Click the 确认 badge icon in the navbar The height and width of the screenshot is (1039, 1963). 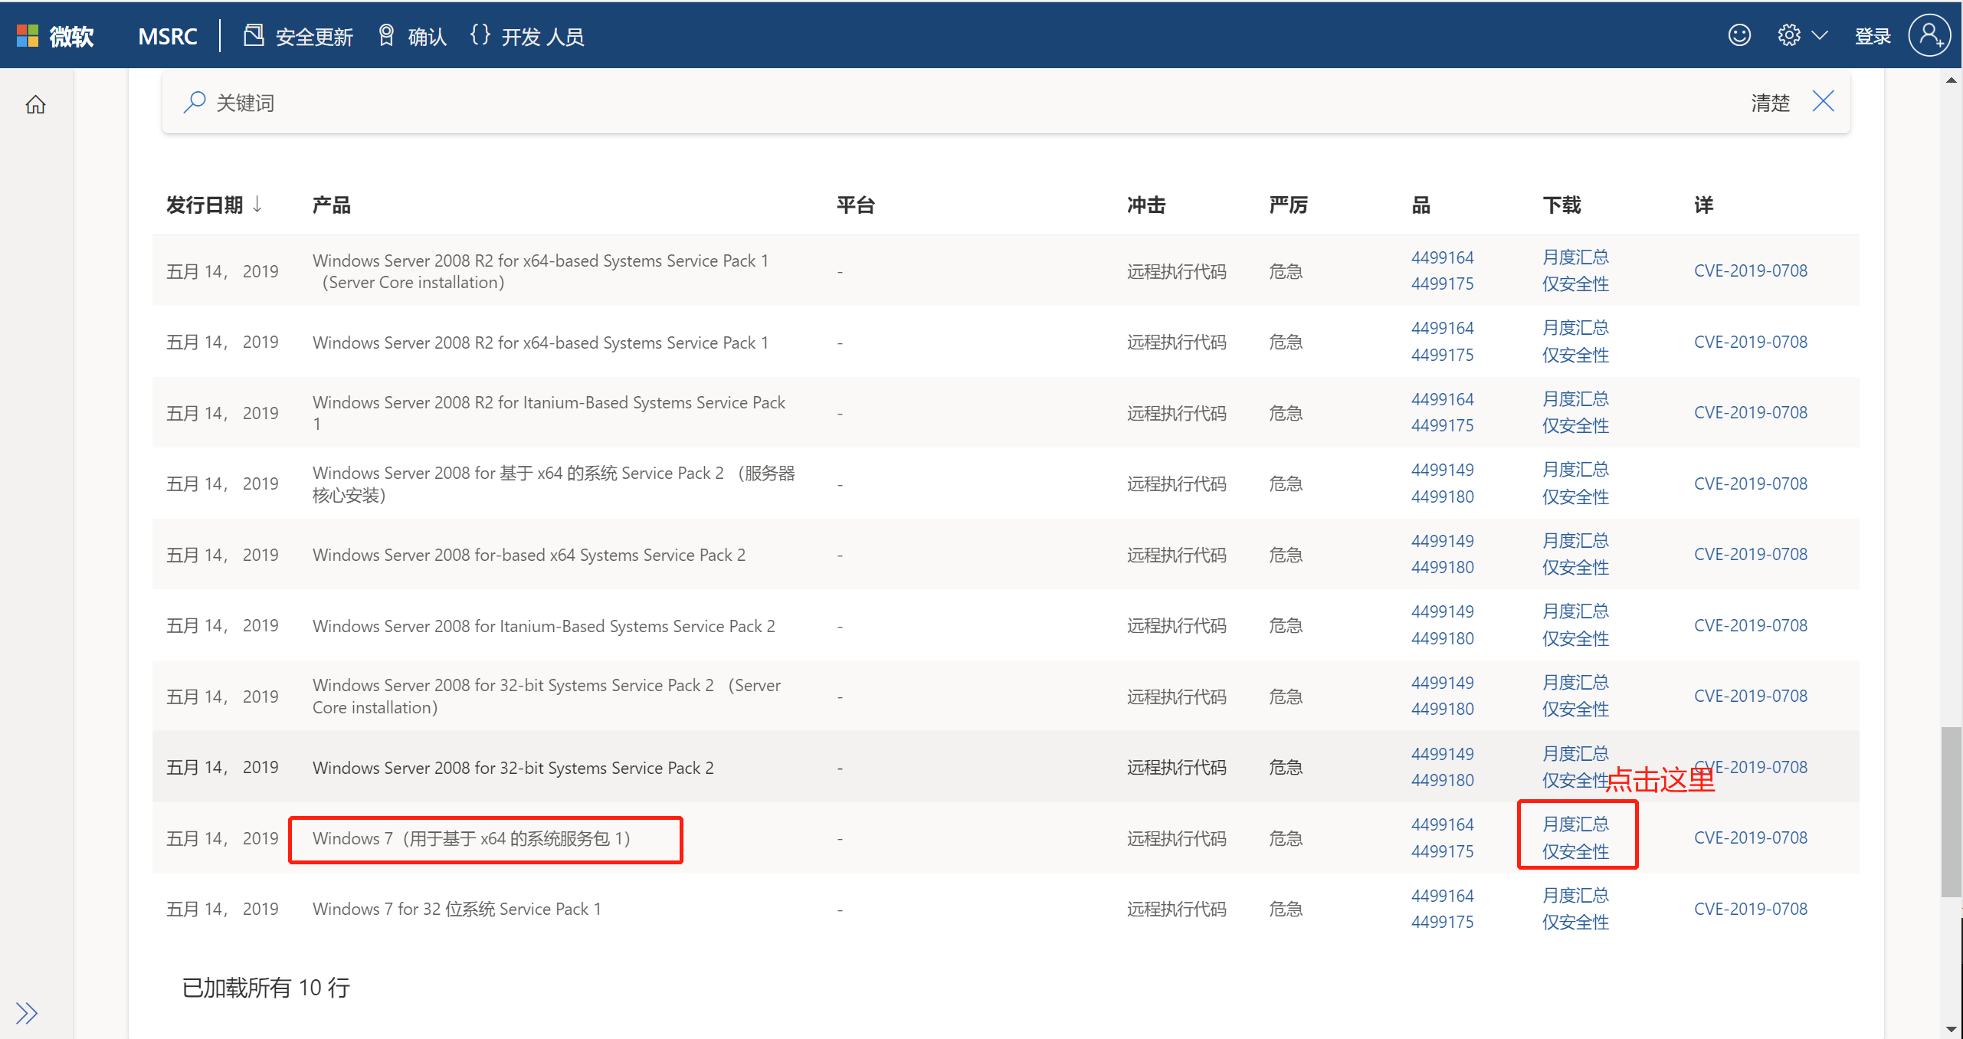pos(387,34)
